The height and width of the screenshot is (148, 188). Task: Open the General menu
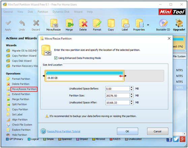tap(8, 12)
